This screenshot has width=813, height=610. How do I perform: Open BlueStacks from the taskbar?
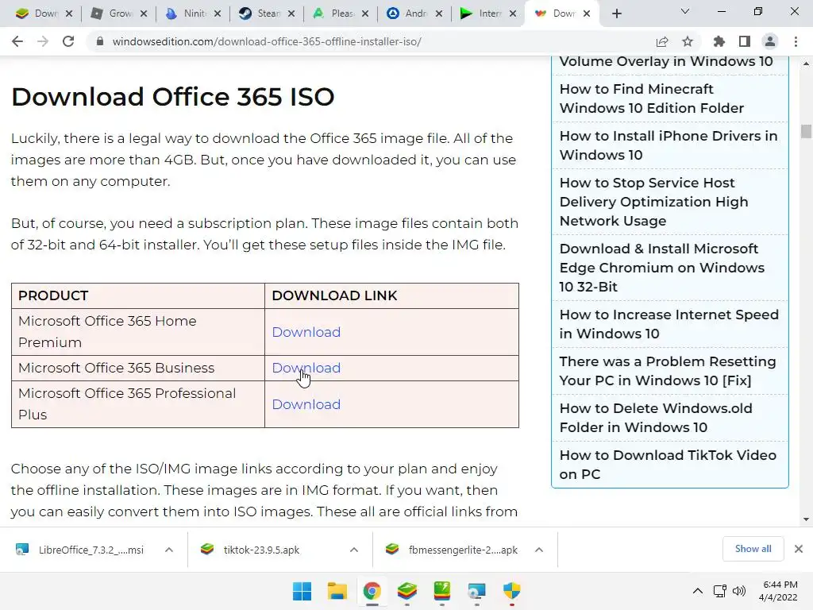pos(407,591)
